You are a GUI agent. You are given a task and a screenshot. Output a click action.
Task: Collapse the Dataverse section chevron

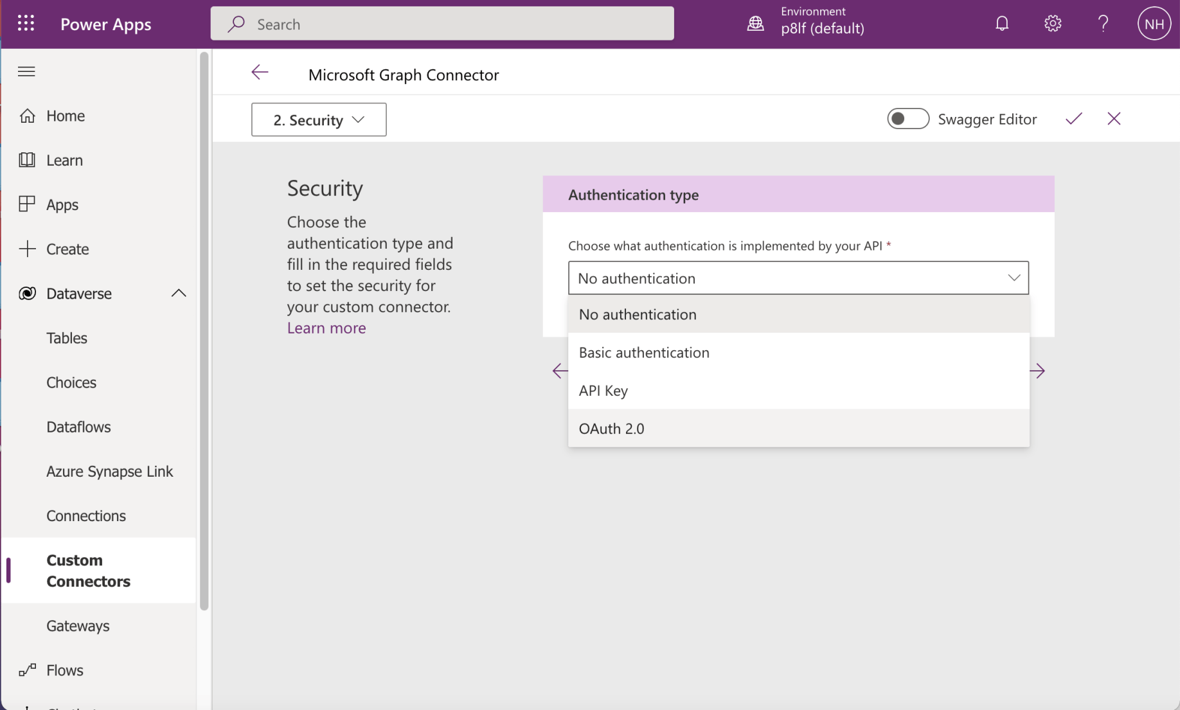179,294
